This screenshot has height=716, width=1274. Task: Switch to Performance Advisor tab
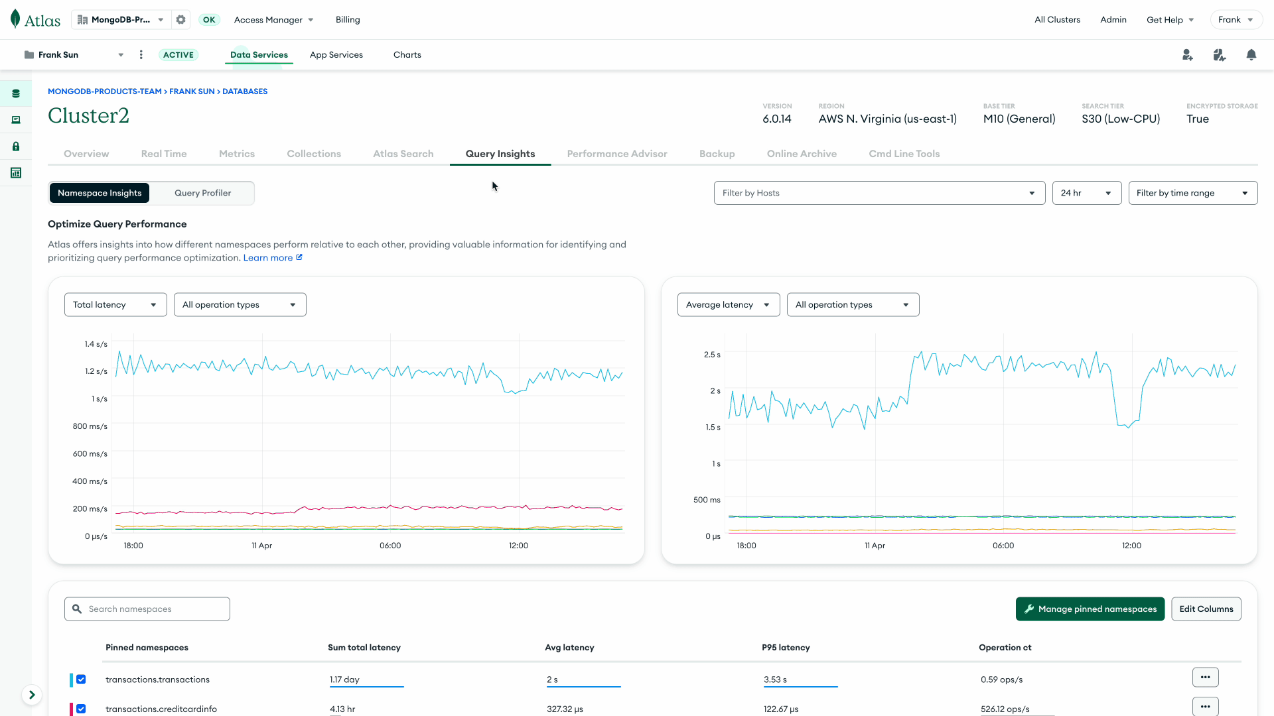617,154
